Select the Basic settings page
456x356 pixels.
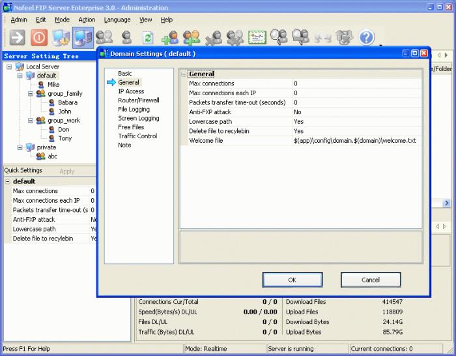[x=125, y=74]
